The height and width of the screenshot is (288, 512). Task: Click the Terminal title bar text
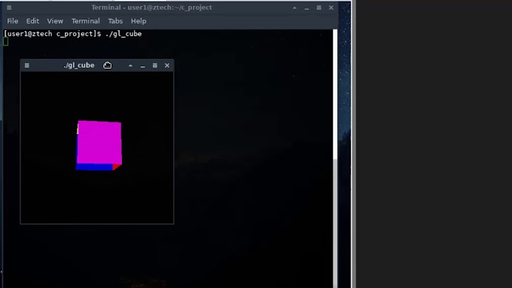click(151, 8)
